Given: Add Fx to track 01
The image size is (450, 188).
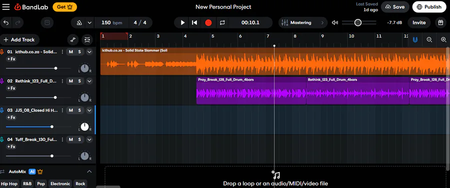Looking at the screenshot, I should [11, 59].
